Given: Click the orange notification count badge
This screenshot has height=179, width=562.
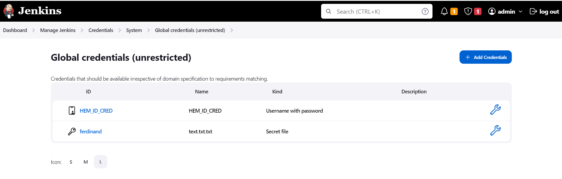Looking at the screenshot, I should click(454, 11).
